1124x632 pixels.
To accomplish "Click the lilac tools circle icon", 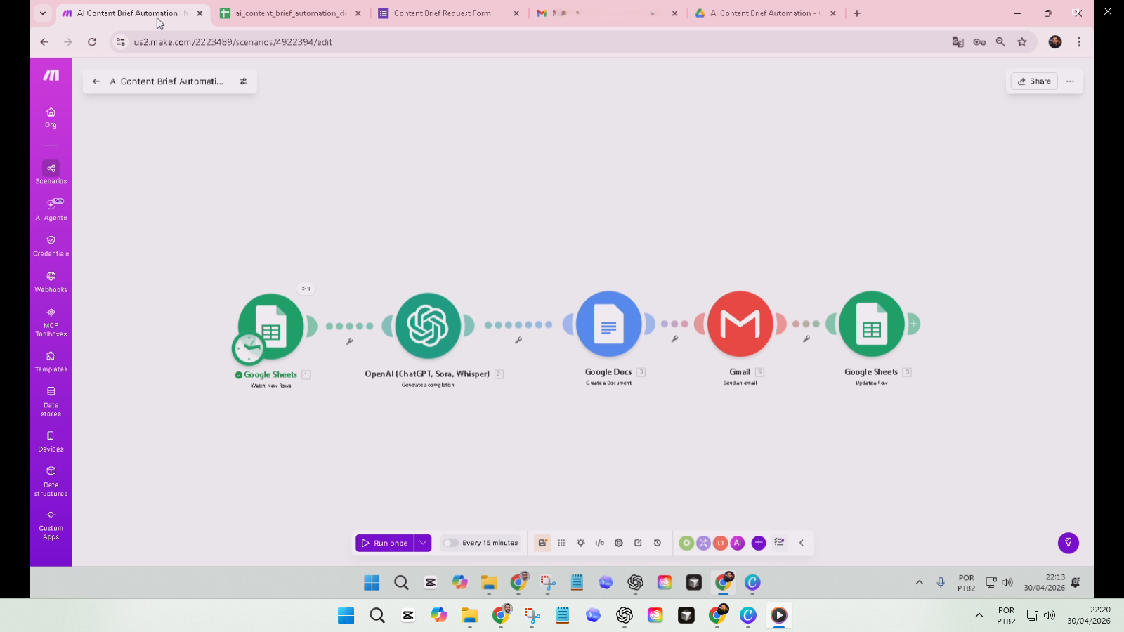I will [x=703, y=543].
